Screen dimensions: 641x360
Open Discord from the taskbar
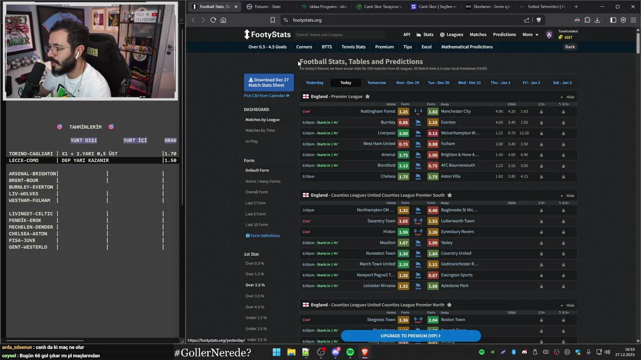[x=336, y=352]
